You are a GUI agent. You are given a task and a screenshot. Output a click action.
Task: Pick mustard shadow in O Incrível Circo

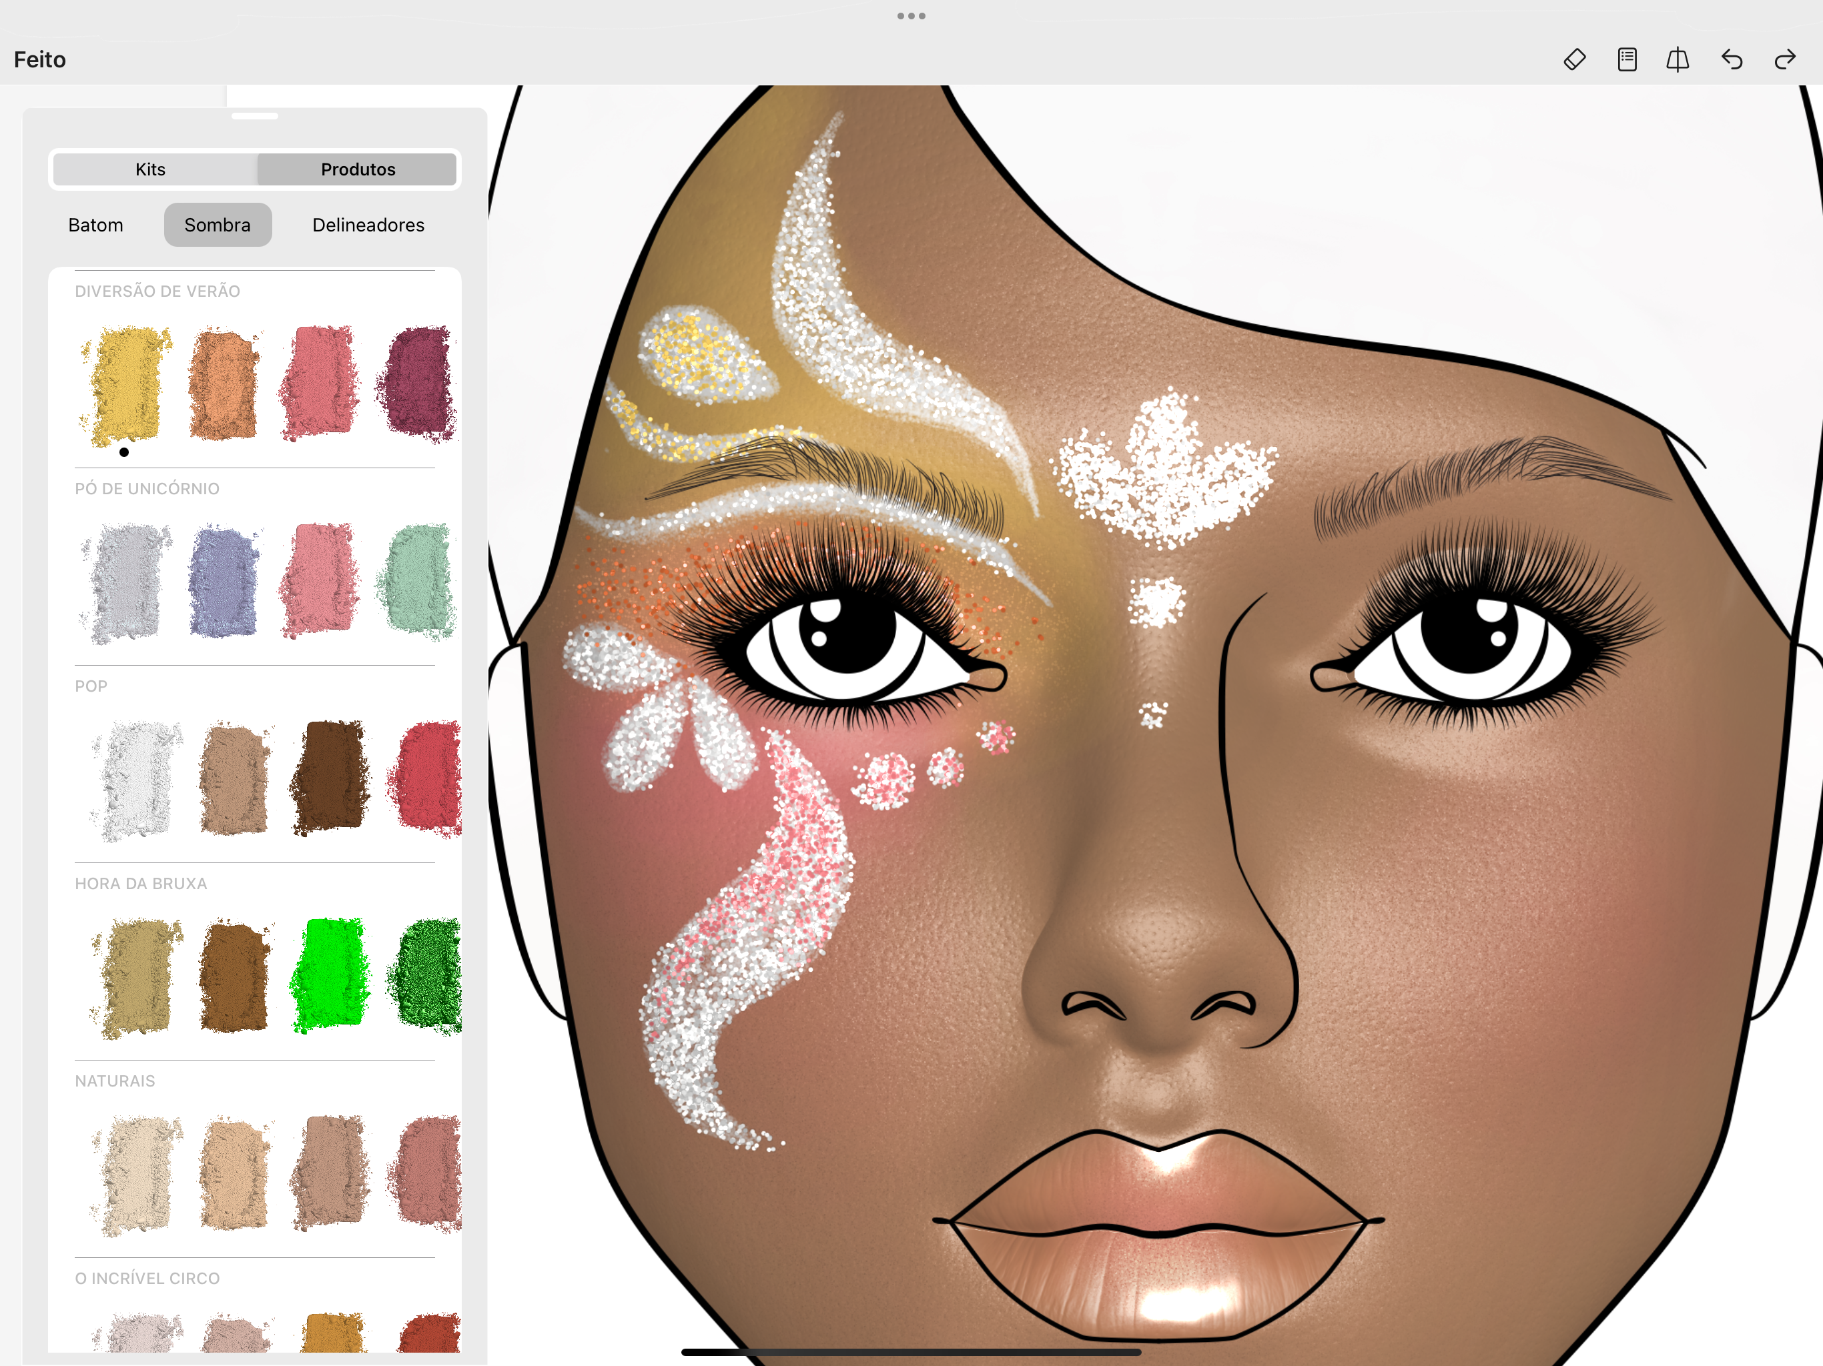[x=332, y=1332]
